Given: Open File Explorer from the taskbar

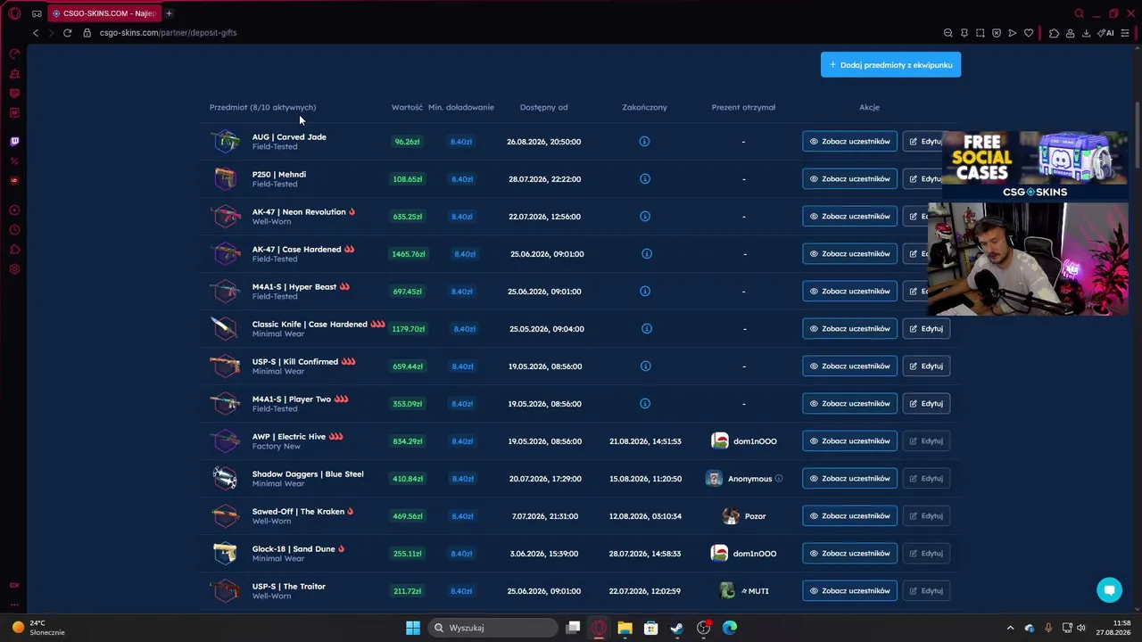Looking at the screenshot, I should coord(625,628).
